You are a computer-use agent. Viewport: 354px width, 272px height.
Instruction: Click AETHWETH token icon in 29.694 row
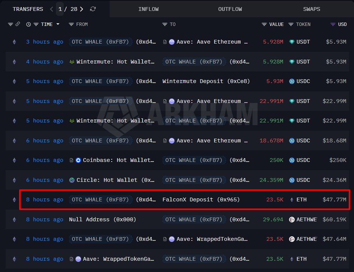(292, 219)
